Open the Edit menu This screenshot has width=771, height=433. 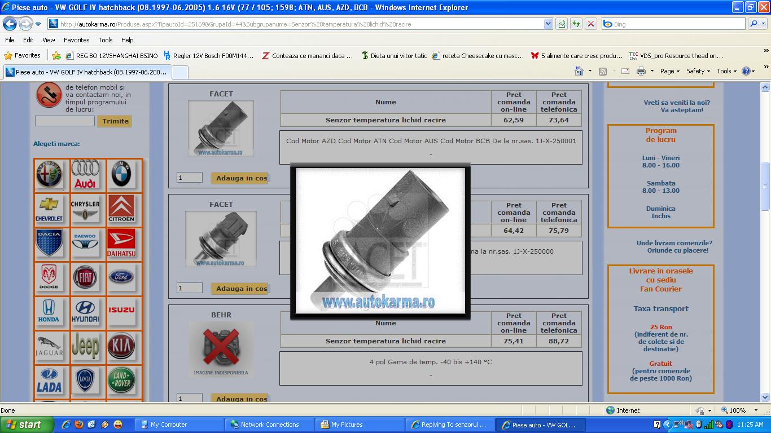click(x=28, y=40)
